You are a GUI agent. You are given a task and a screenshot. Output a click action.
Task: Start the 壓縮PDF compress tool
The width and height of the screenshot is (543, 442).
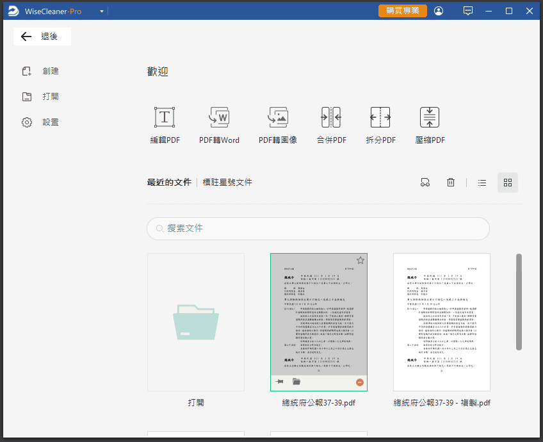430,126
